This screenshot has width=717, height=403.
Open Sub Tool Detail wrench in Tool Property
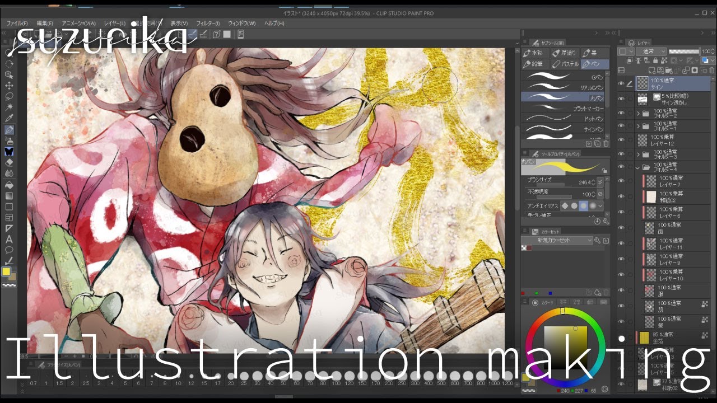coord(606,221)
